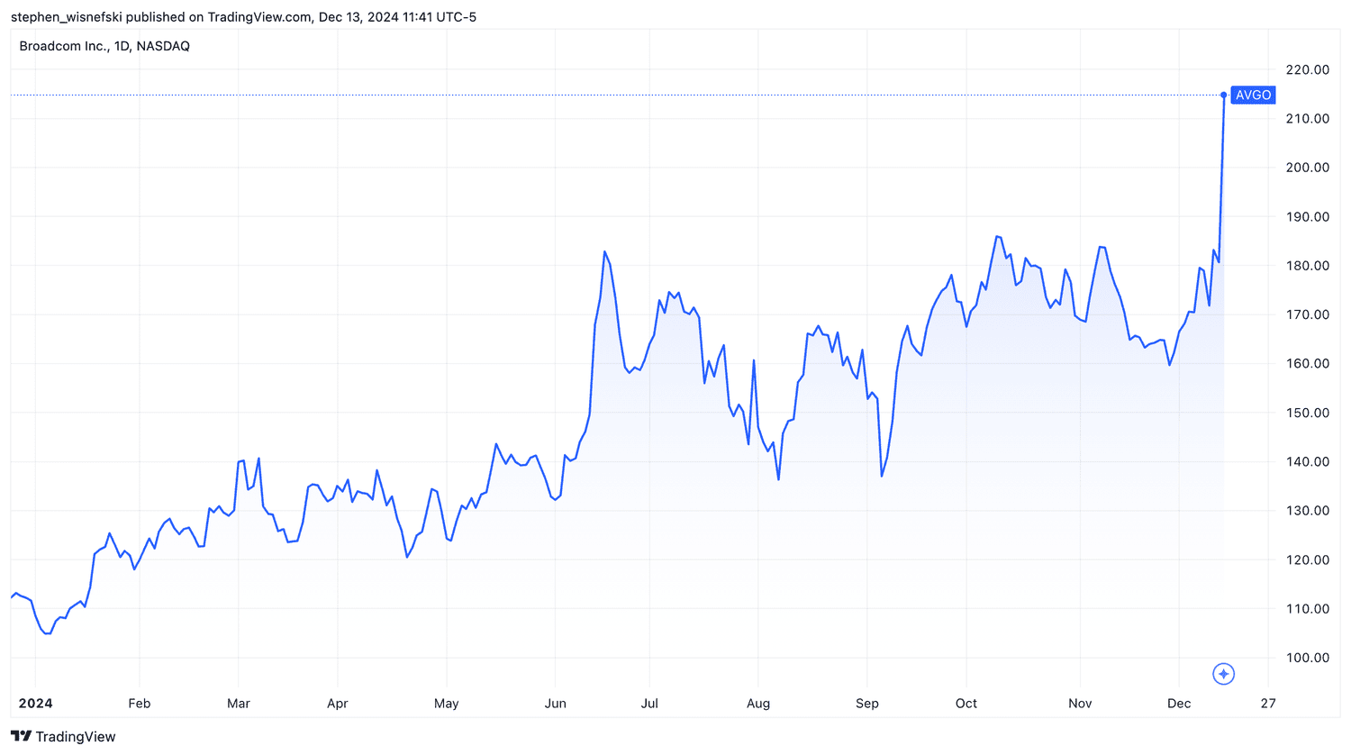Click the 110.00 price axis label
The height and width of the screenshot is (755, 1351).
[x=1308, y=608]
